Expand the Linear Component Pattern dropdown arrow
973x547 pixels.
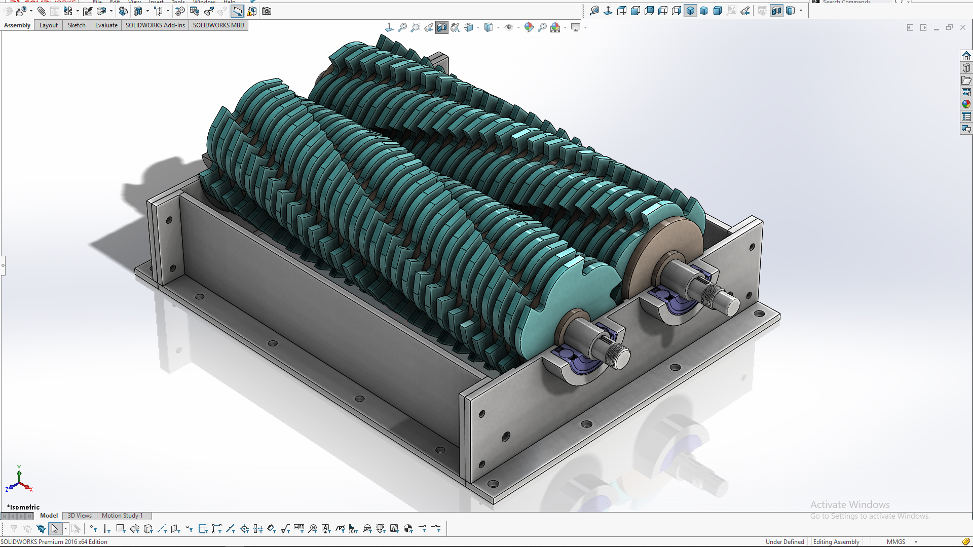pyautogui.click(x=78, y=11)
